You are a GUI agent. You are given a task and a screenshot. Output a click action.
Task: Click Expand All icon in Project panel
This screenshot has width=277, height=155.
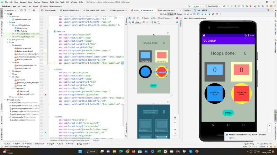(x=25, y=10)
